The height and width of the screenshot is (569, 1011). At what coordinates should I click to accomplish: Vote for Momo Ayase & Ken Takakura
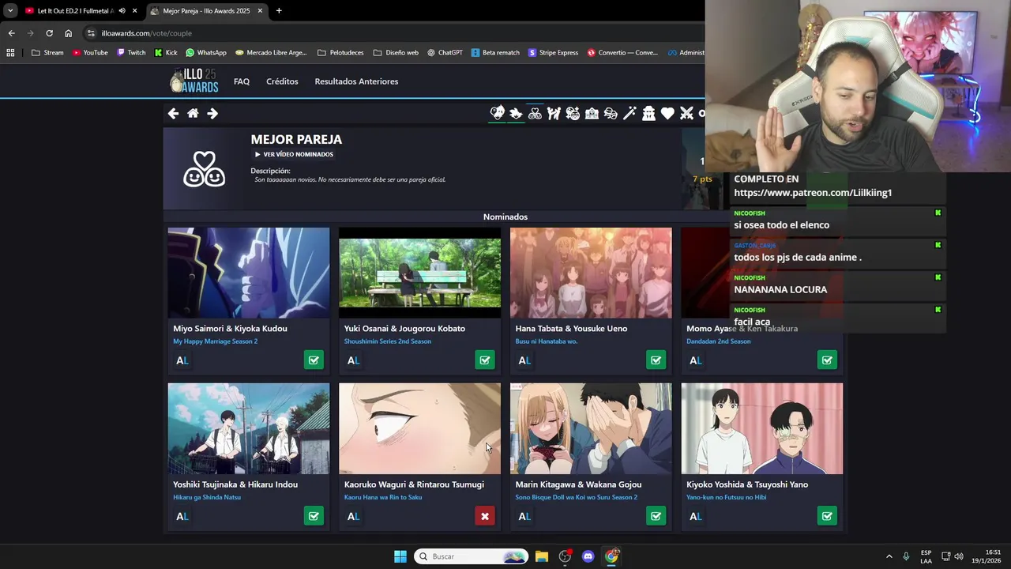tap(827, 360)
